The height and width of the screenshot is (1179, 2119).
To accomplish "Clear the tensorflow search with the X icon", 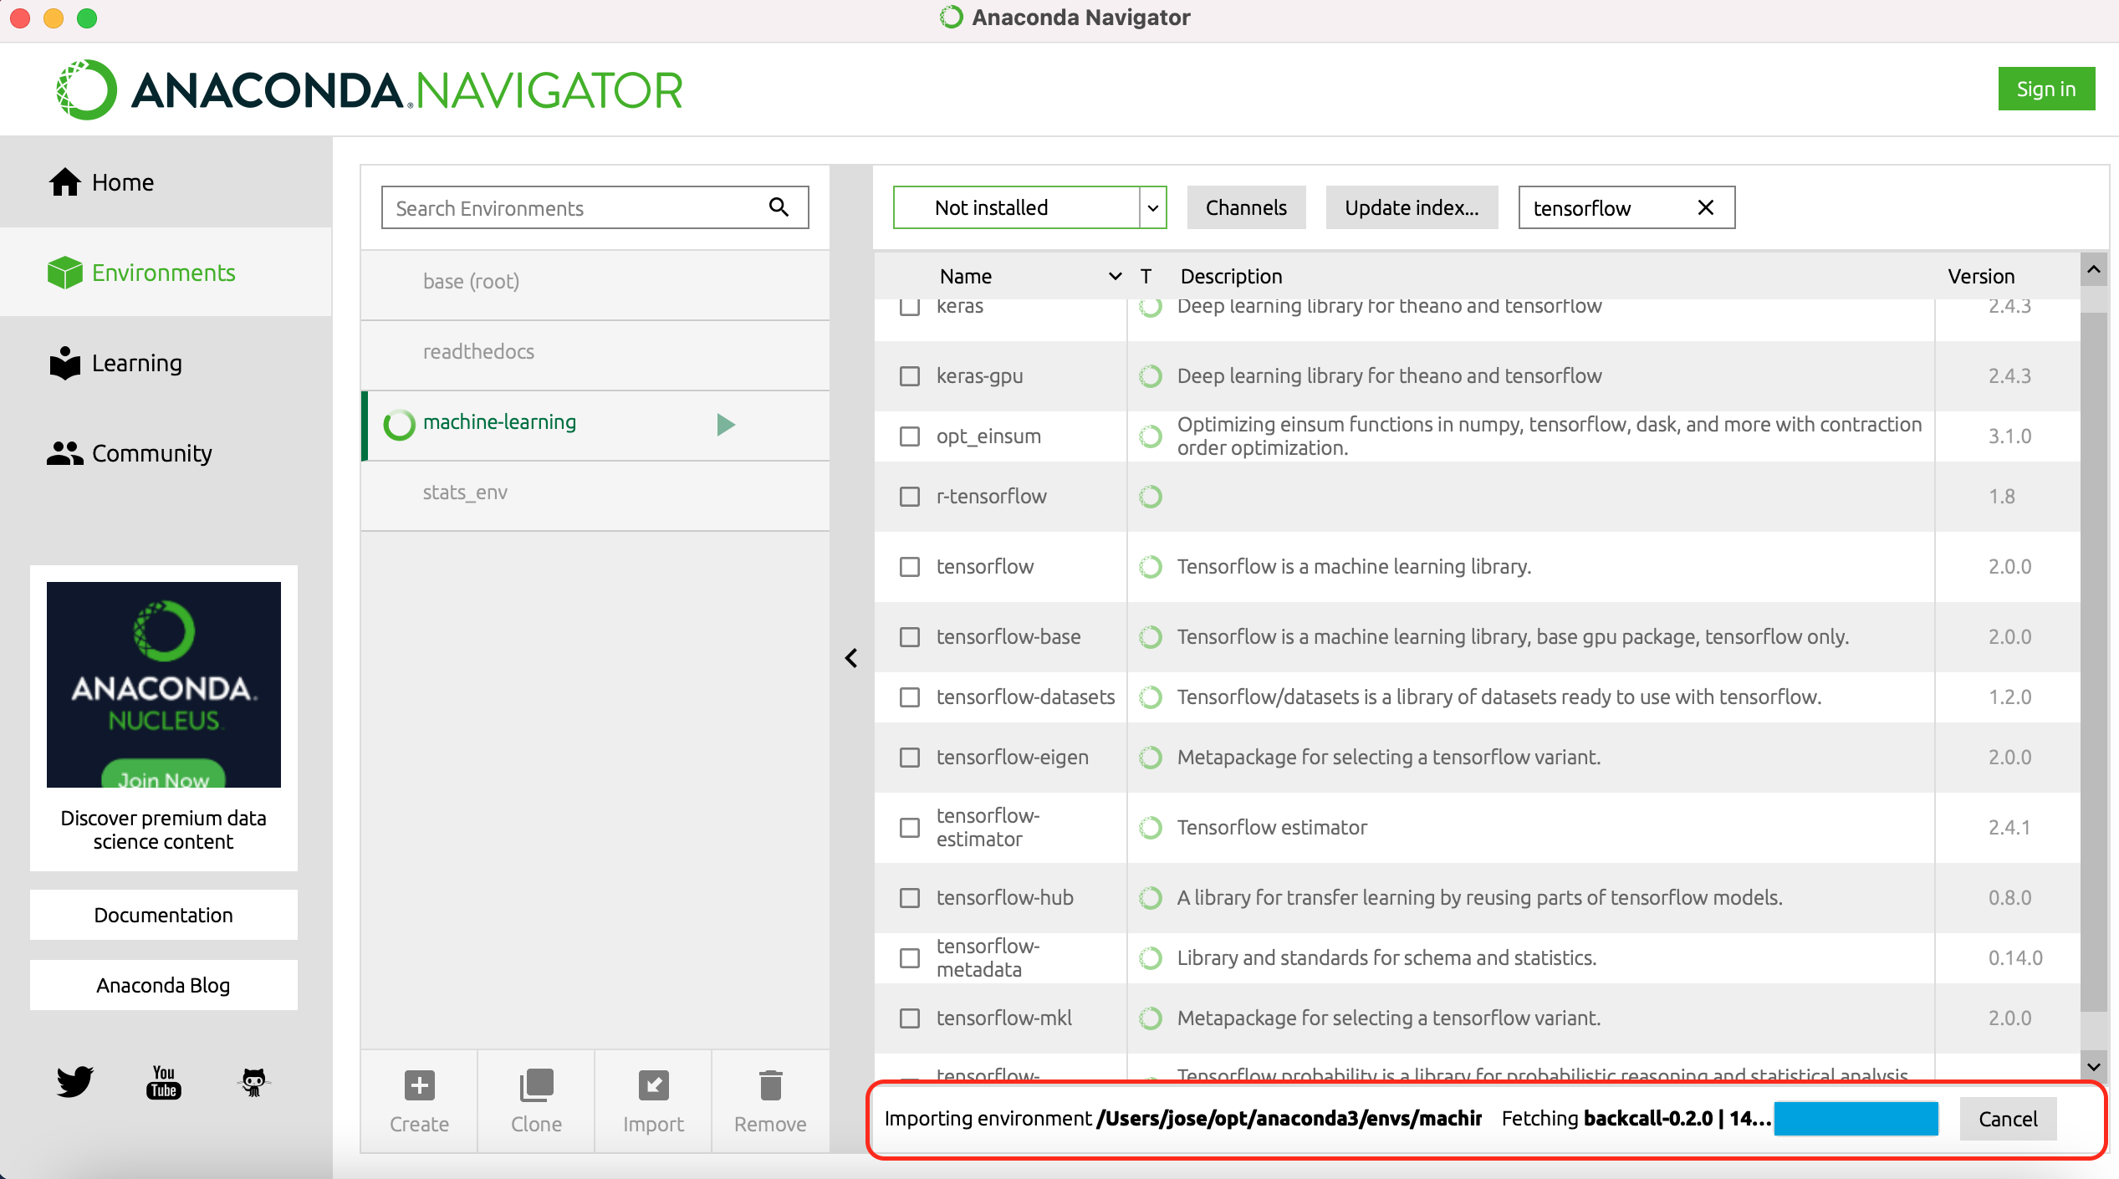I will point(1706,207).
